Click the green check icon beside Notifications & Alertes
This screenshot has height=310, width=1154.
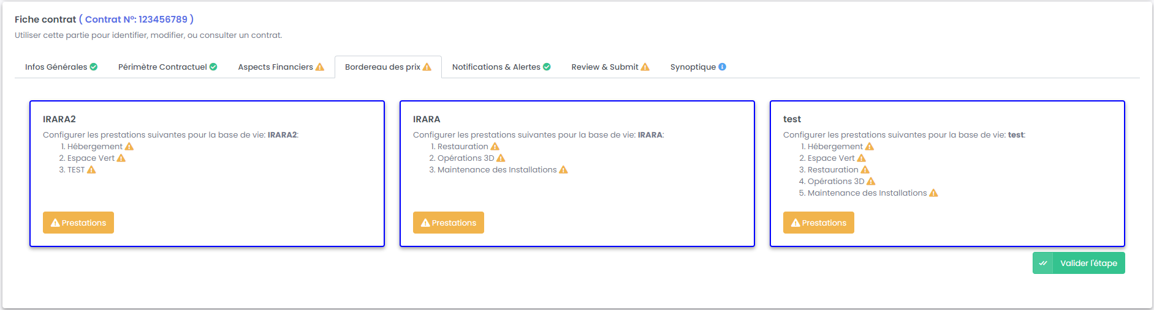(x=547, y=67)
